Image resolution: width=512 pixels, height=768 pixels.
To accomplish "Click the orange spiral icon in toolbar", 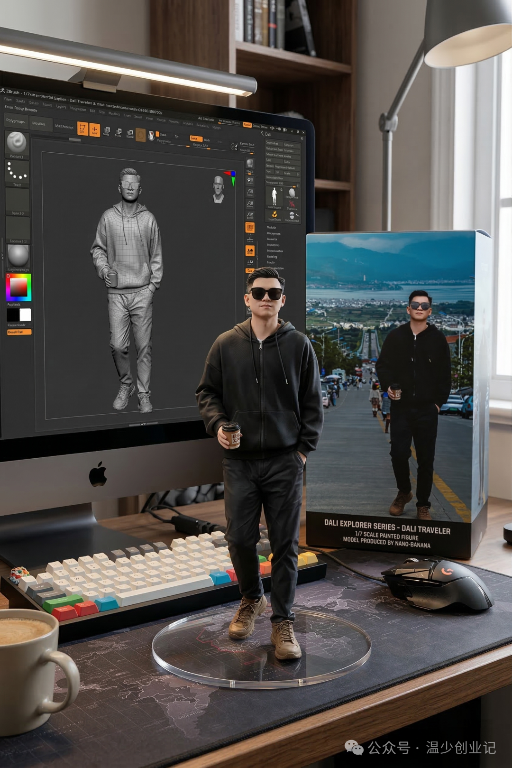I will point(140,135).
